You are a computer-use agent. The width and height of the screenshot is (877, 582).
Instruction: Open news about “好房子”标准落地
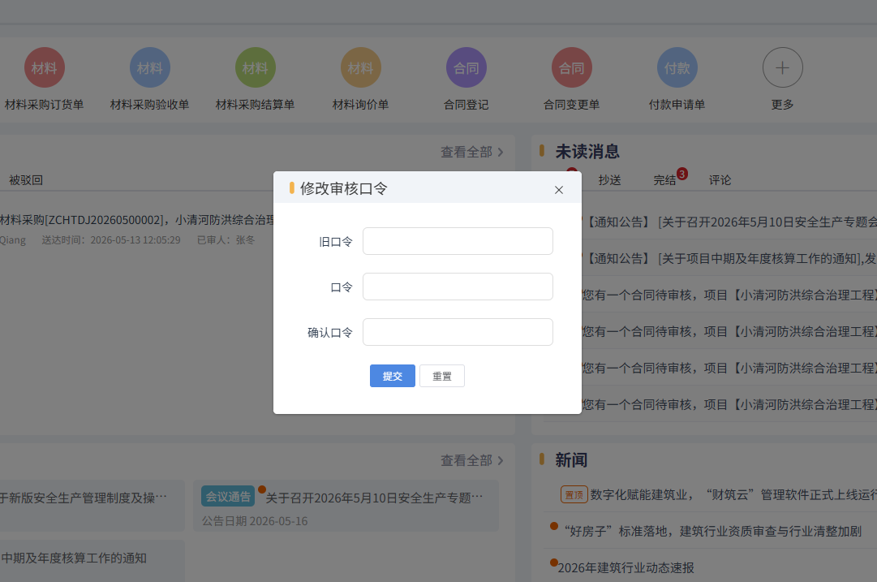(712, 531)
